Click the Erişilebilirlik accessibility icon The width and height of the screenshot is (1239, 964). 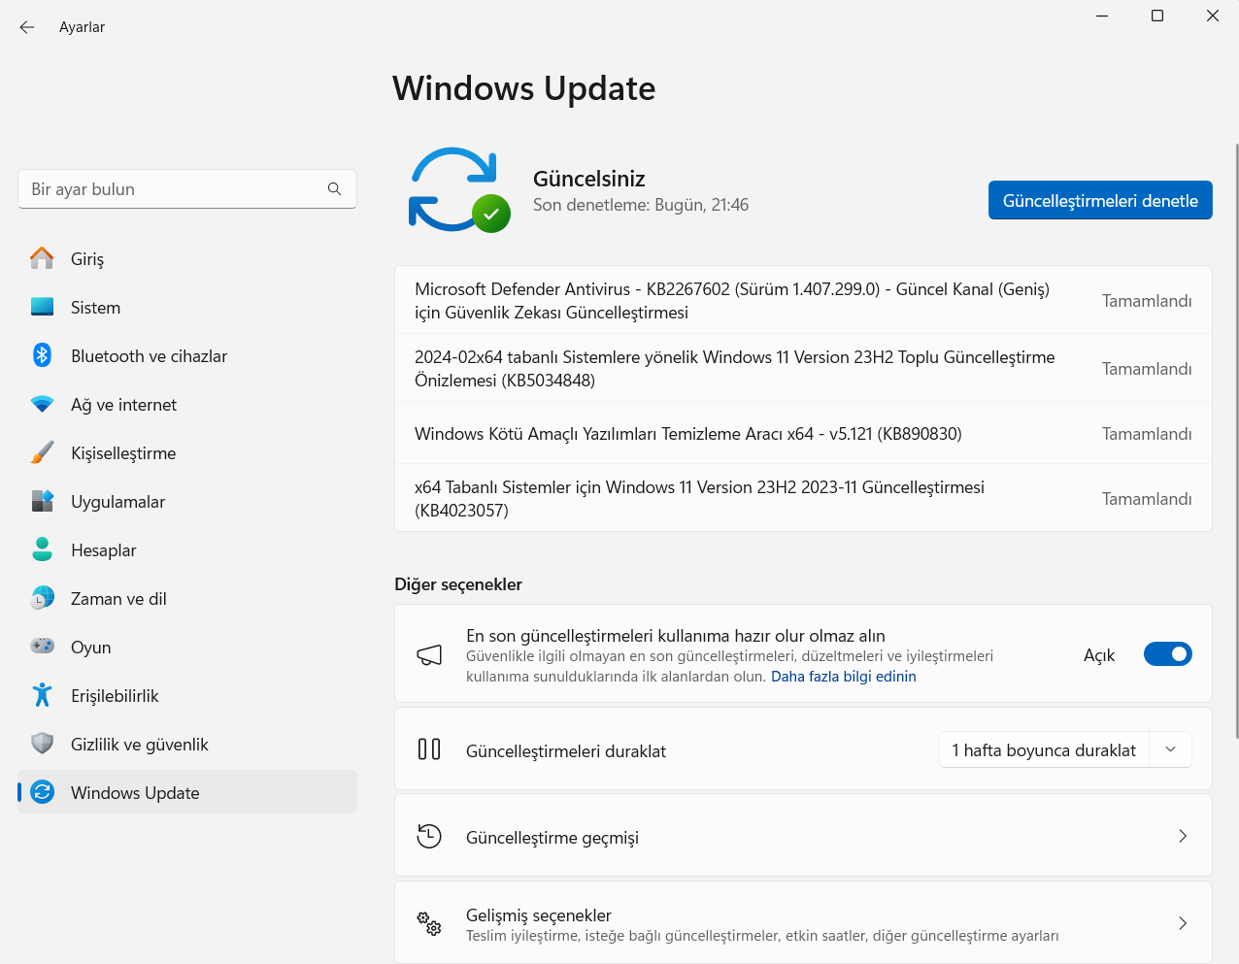click(x=42, y=695)
